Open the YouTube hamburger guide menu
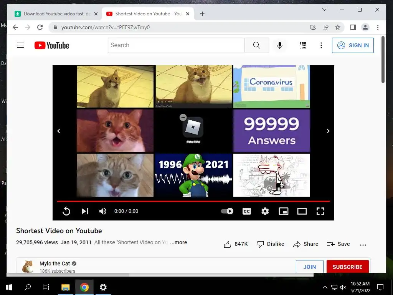This screenshot has height=295, width=393. [x=21, y=45]
